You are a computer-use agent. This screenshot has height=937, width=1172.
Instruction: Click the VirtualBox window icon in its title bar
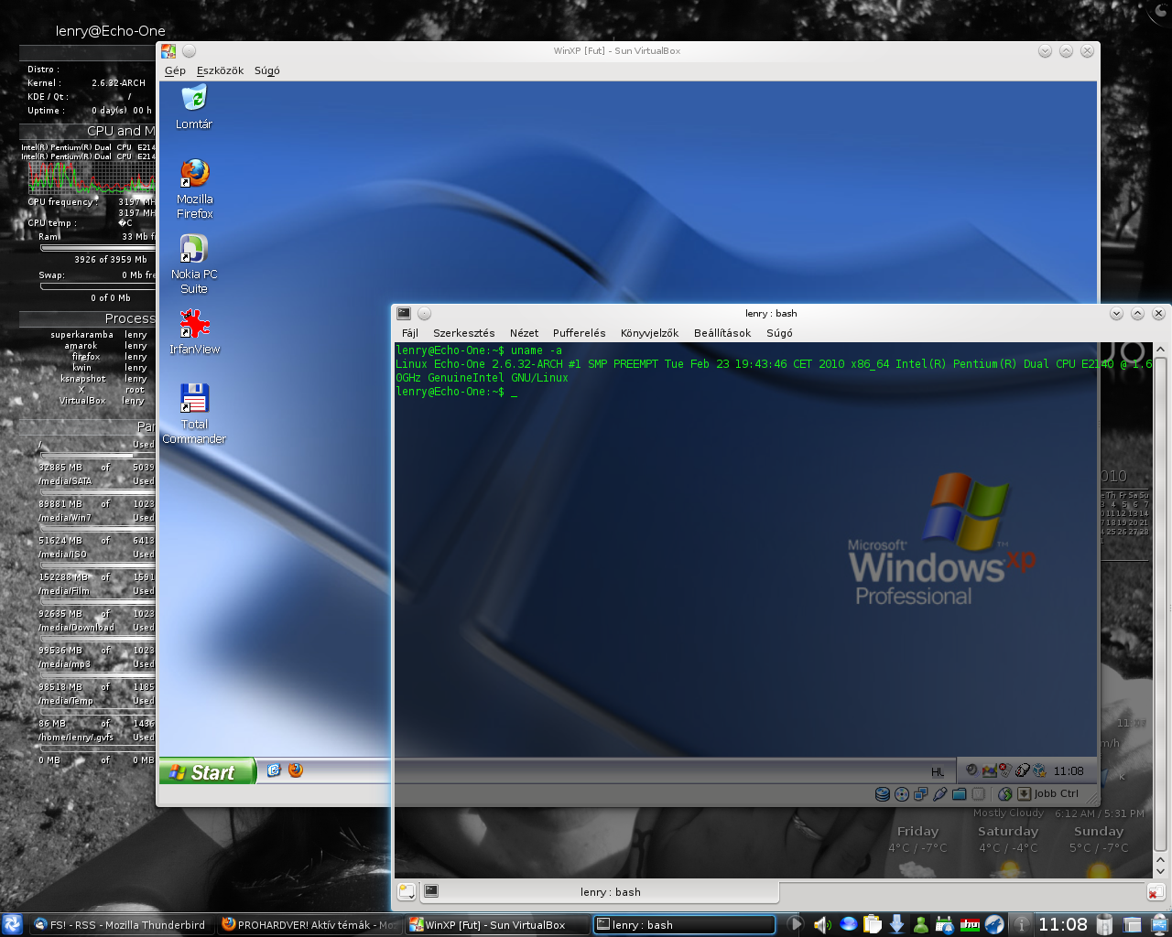pos(168,51)
